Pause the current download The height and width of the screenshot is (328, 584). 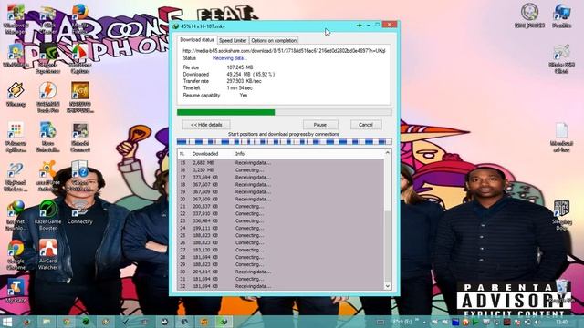320,125
